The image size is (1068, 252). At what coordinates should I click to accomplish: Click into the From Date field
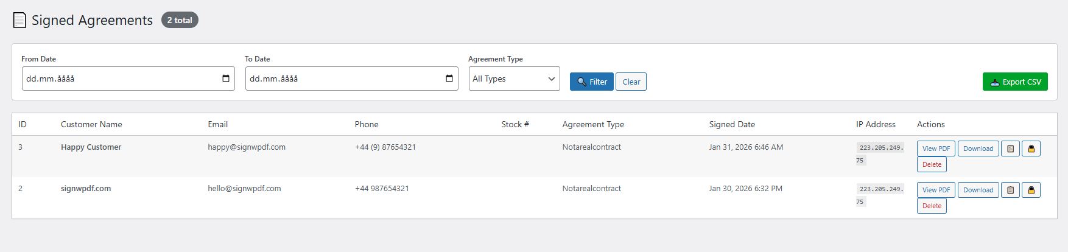(x=116, y=79)
